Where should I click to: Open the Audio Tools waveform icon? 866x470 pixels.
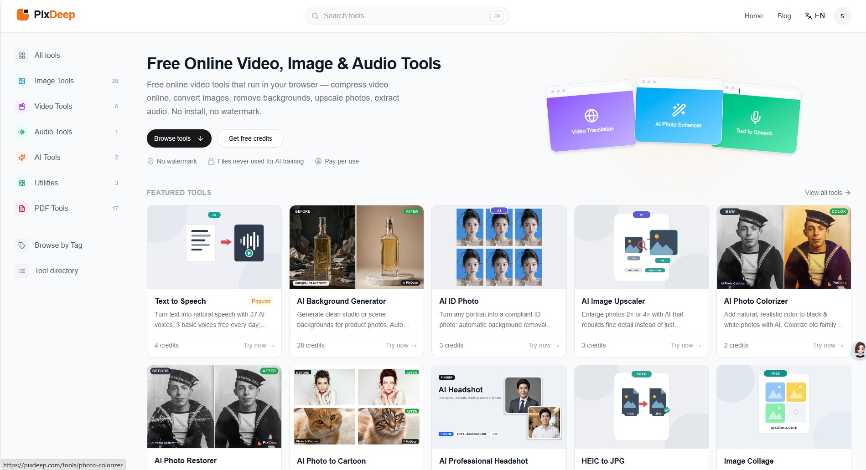click(22, 132)
